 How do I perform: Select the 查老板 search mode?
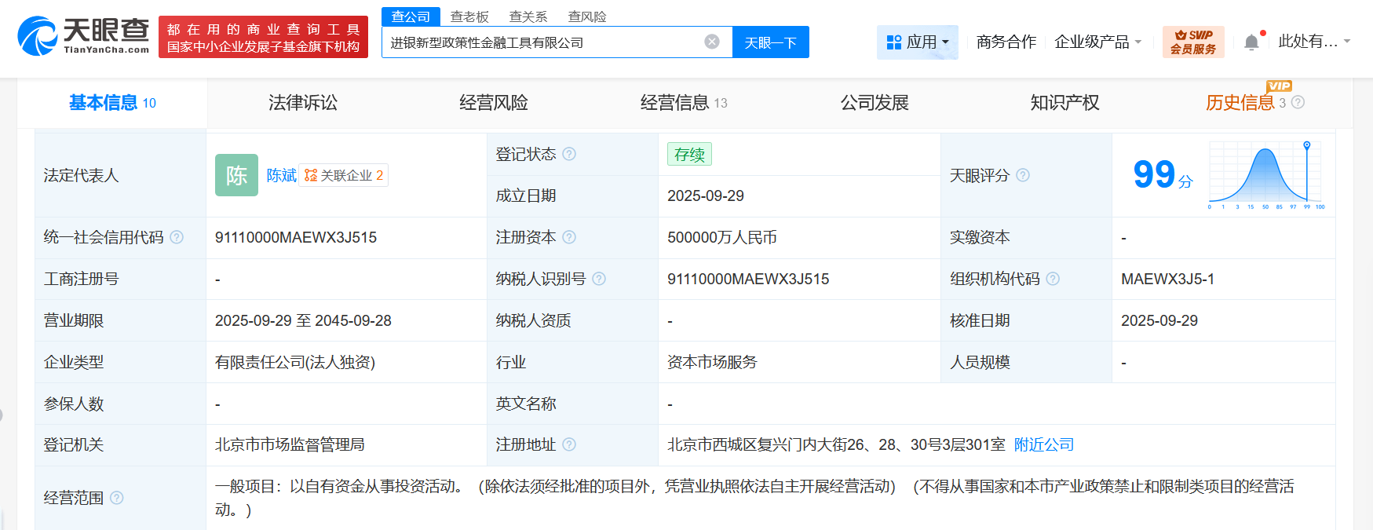pyautogui.click(x=469, y=16)
